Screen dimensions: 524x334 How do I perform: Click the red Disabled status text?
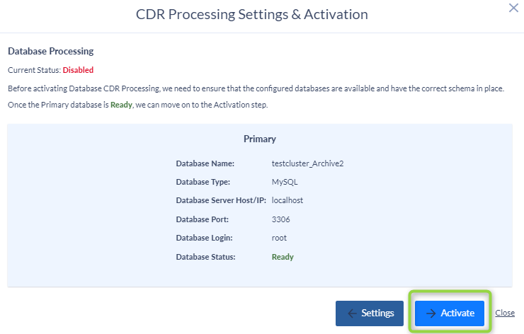point(78,70)
